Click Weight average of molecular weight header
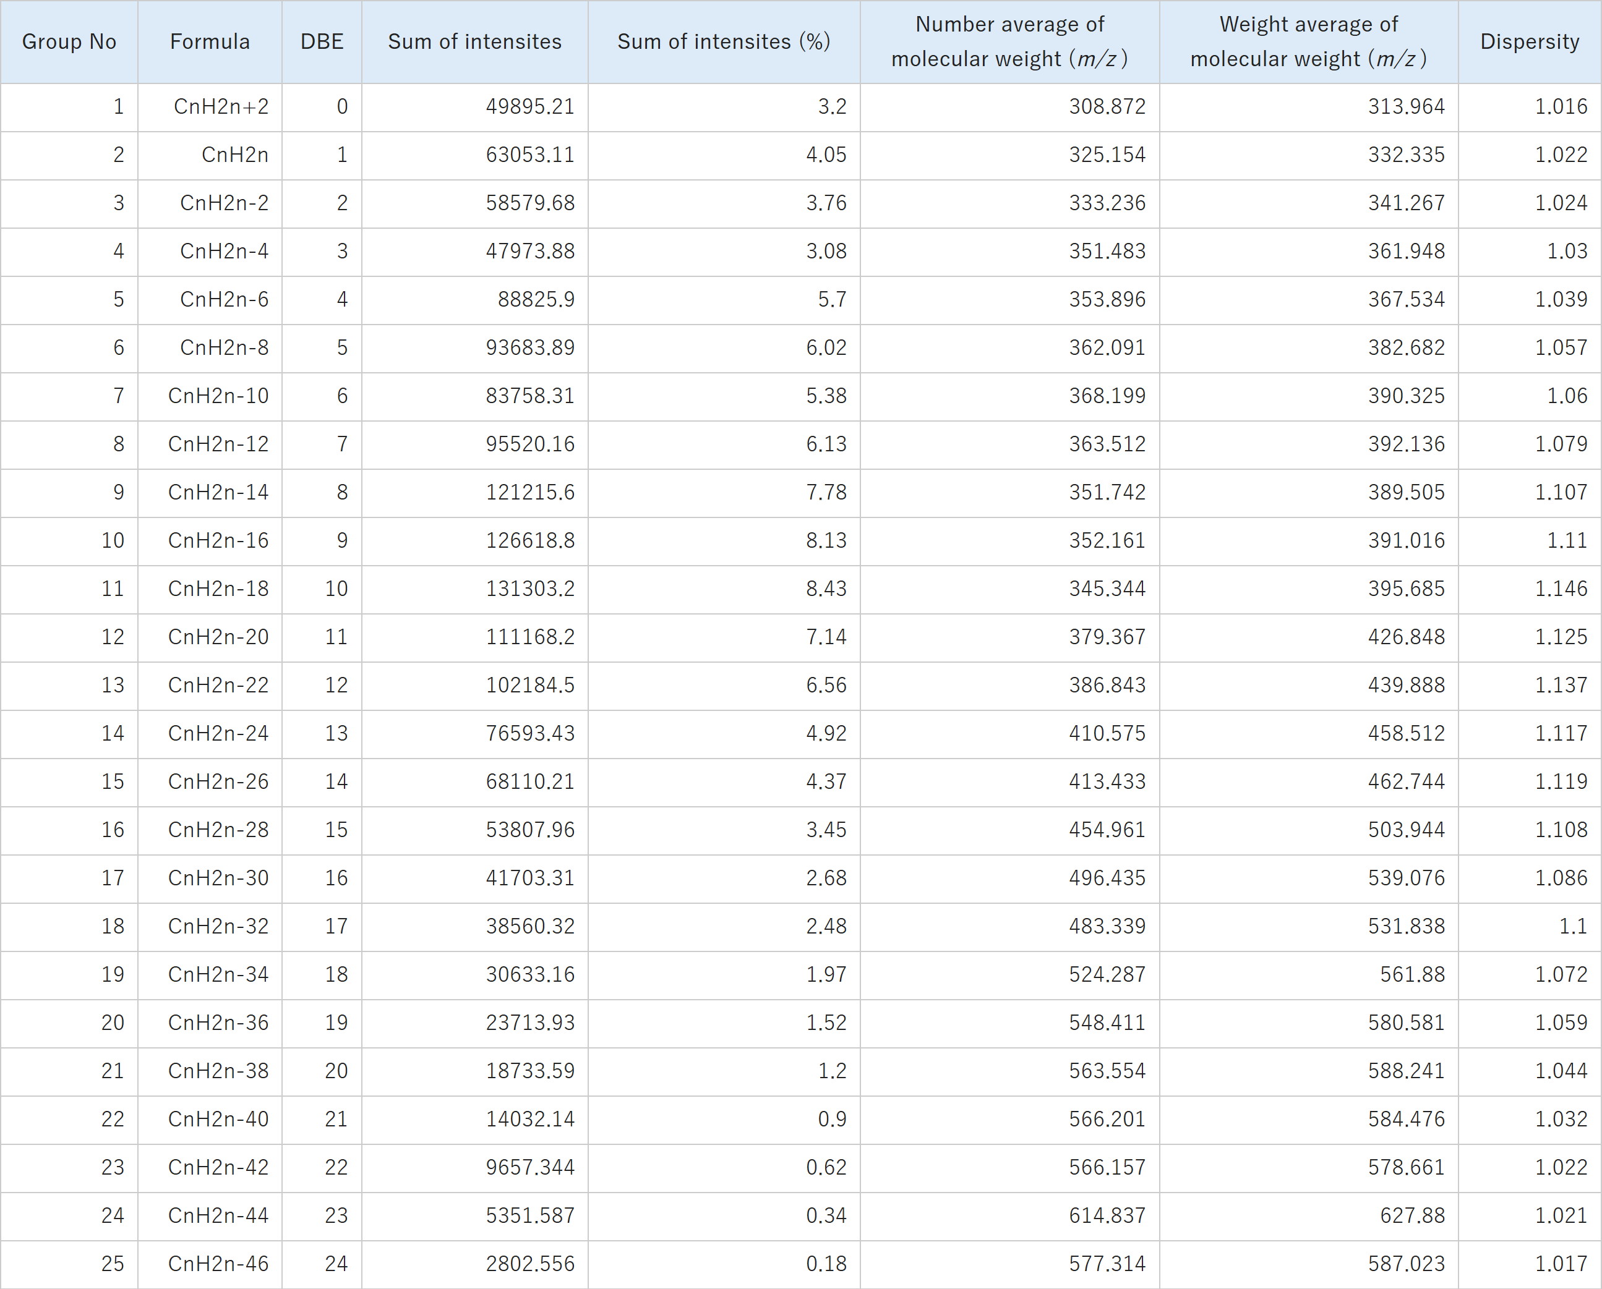 [1309, 41]
